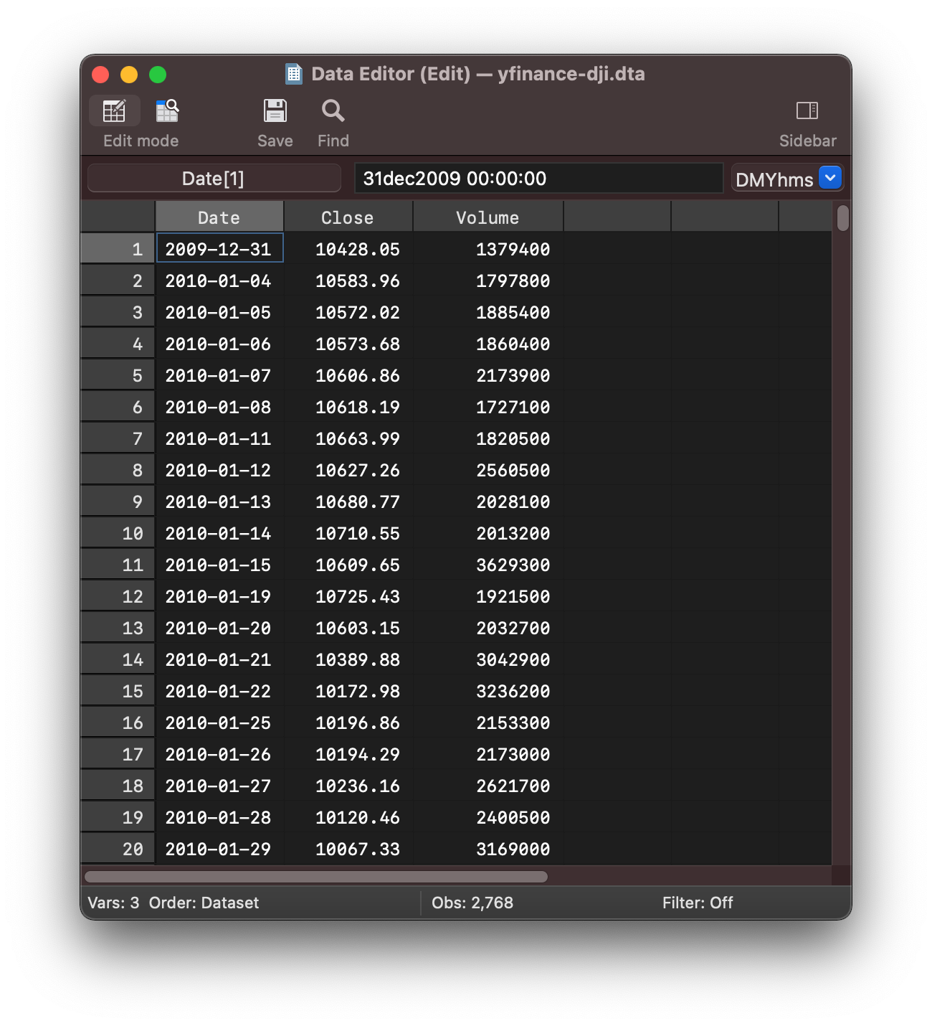Select date cell 2010-01-07

(x=219, y=375)
